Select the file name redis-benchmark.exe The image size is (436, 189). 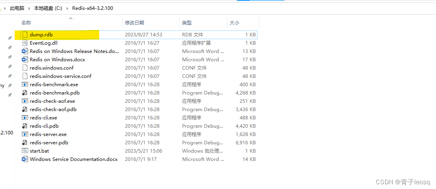tap(54, 85)
